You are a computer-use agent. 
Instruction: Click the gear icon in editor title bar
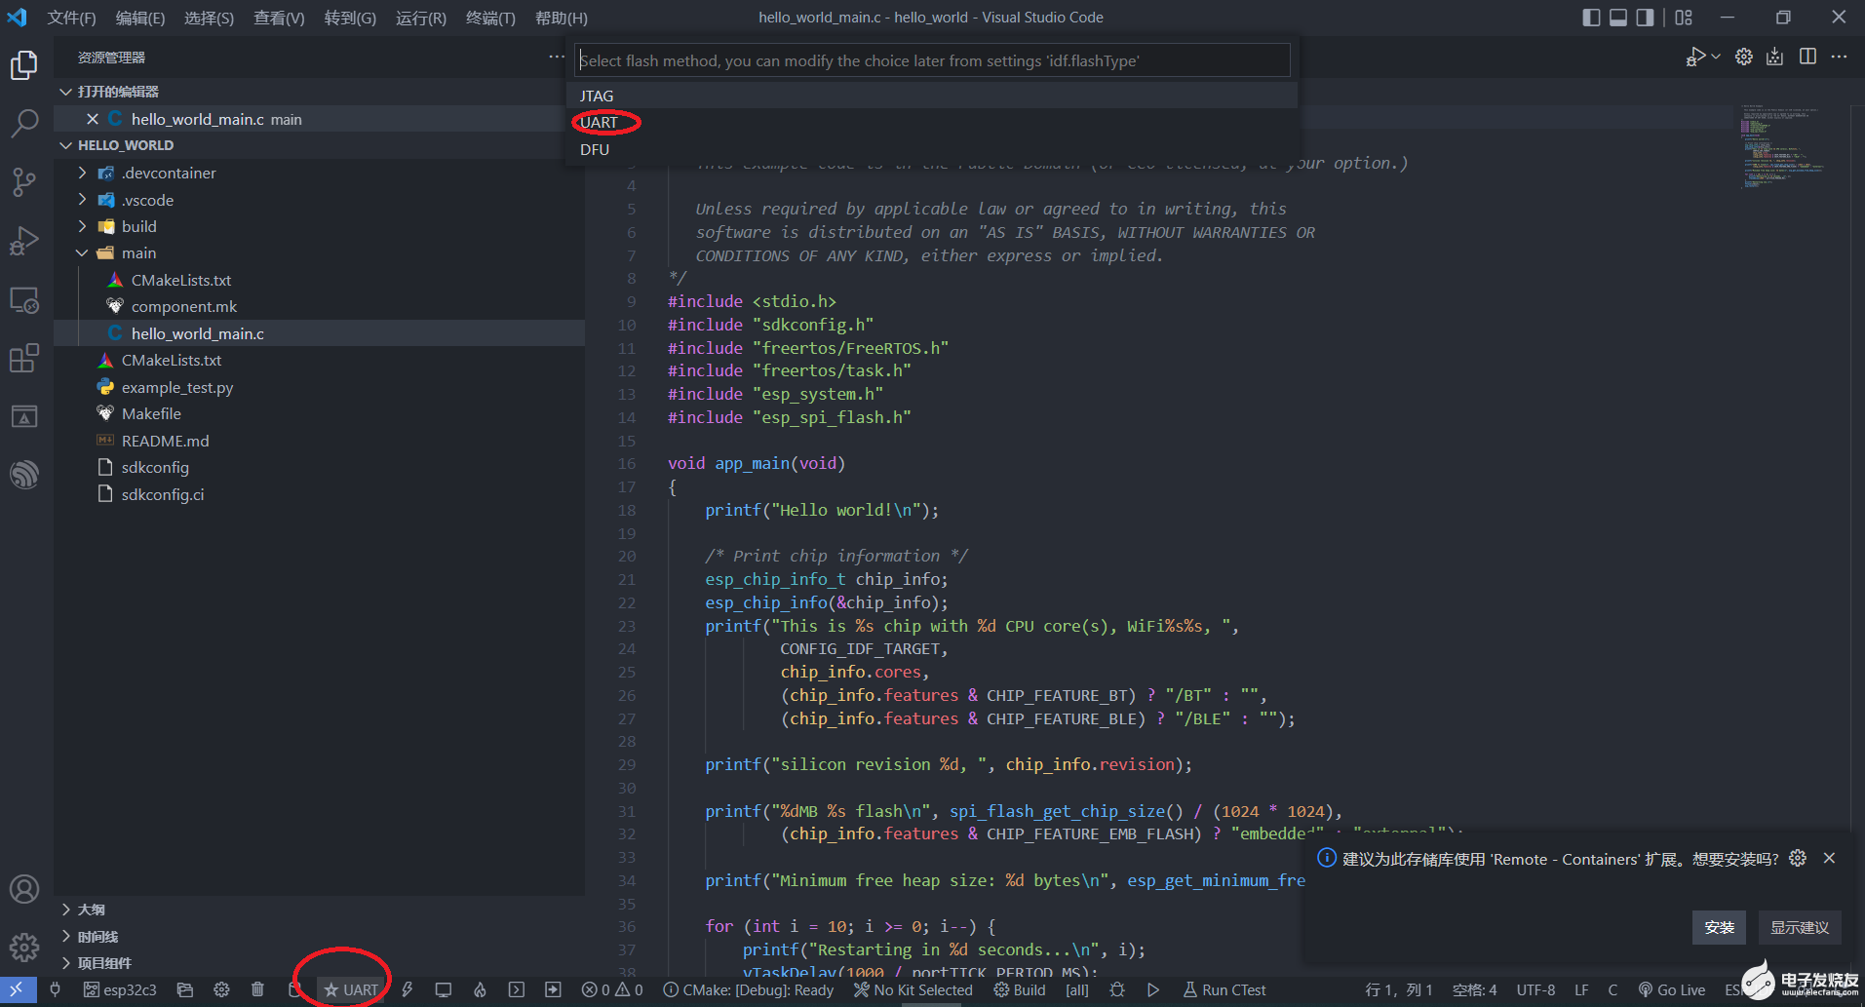1744,57
